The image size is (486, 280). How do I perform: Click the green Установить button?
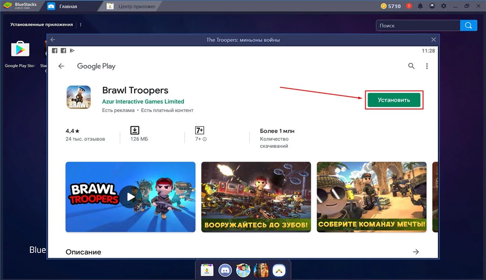pos(394,100)
